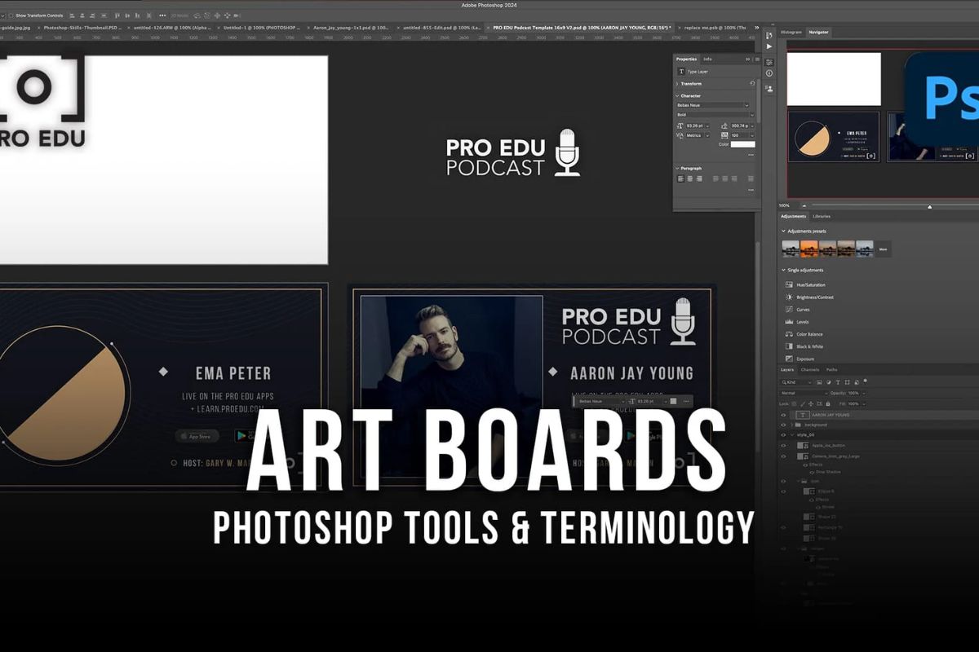Hide the background layer group

point(783,425)
